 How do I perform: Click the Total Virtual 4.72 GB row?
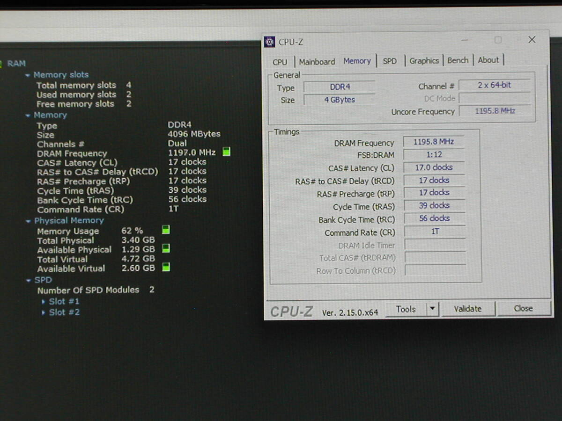(96, 259)
